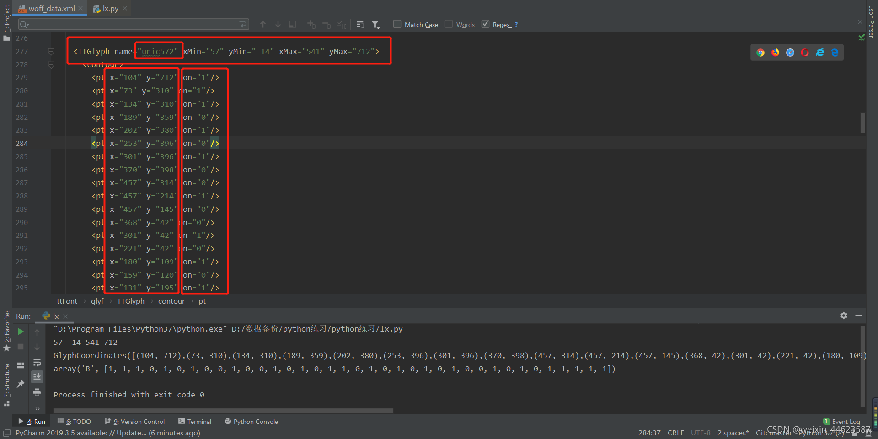Open 2 spaces indent settings
878x439 pixels.
point(733,433)
